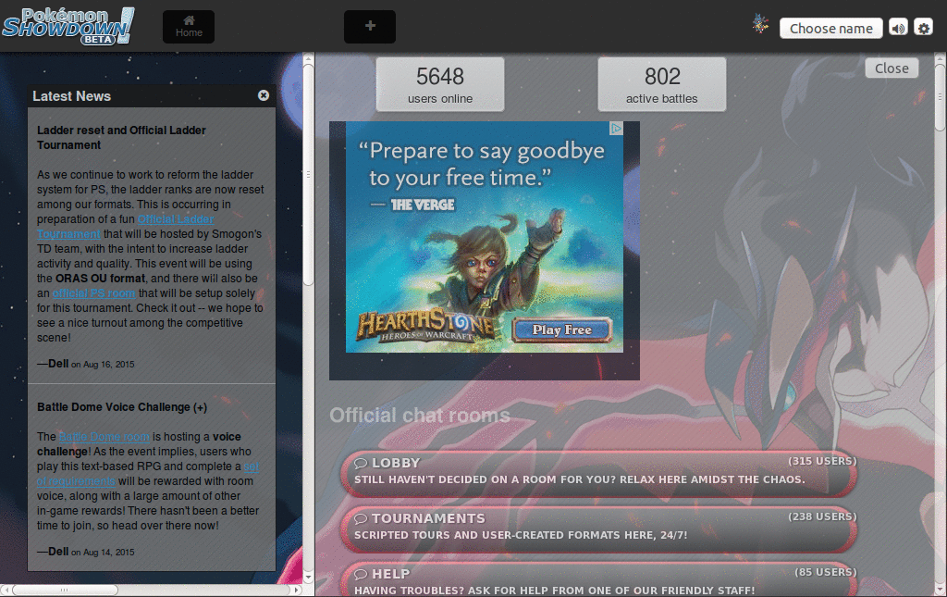Open the Home tab

point(189,27)
